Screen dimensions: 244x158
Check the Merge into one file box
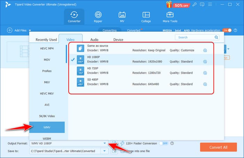click(x=123, y=151)
